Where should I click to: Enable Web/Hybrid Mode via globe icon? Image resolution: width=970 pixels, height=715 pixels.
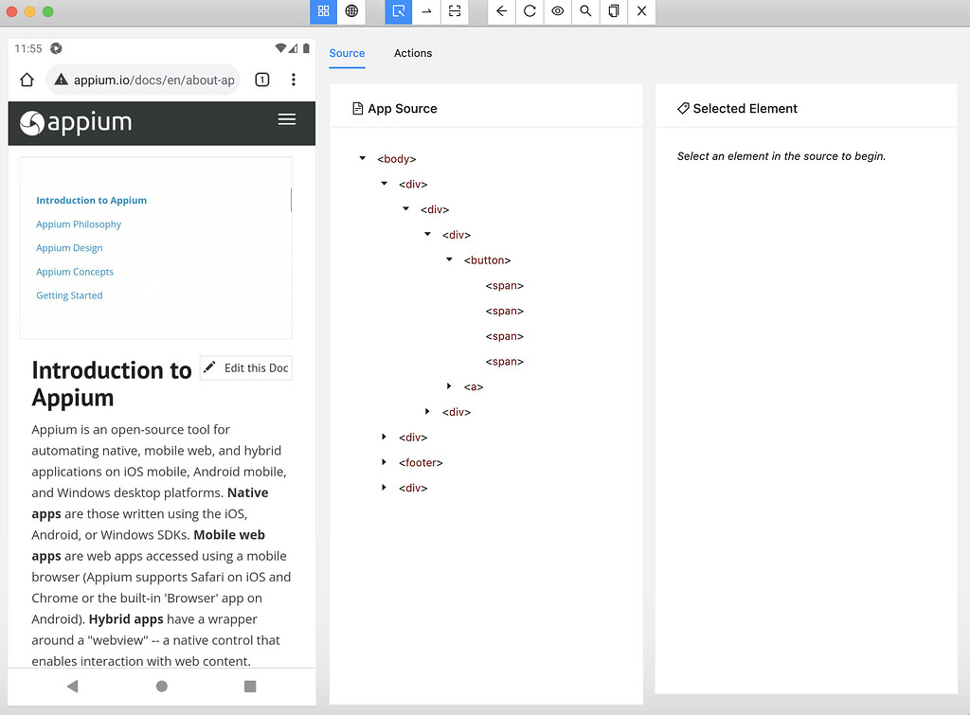(x=350, y=11)
